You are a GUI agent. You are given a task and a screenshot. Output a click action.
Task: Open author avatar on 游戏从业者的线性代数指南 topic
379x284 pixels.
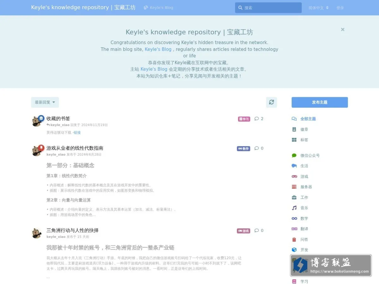(x=36, y=151)
